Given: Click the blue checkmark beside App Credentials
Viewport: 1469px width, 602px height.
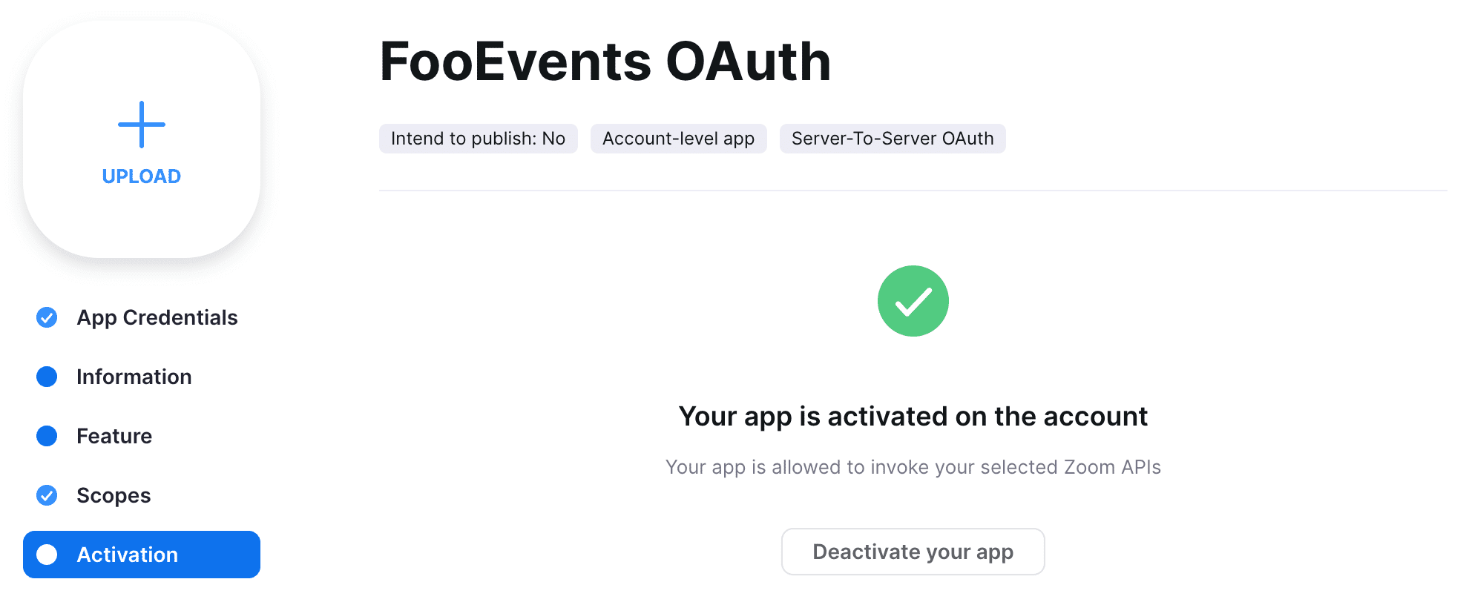Looking at the screenshot, I should (46, 317).
